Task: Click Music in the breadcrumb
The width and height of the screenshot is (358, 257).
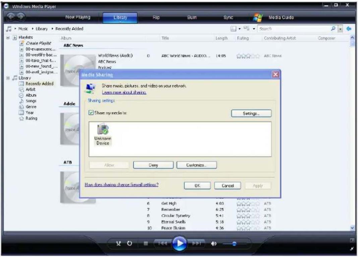Action: [x=23, y=29]
